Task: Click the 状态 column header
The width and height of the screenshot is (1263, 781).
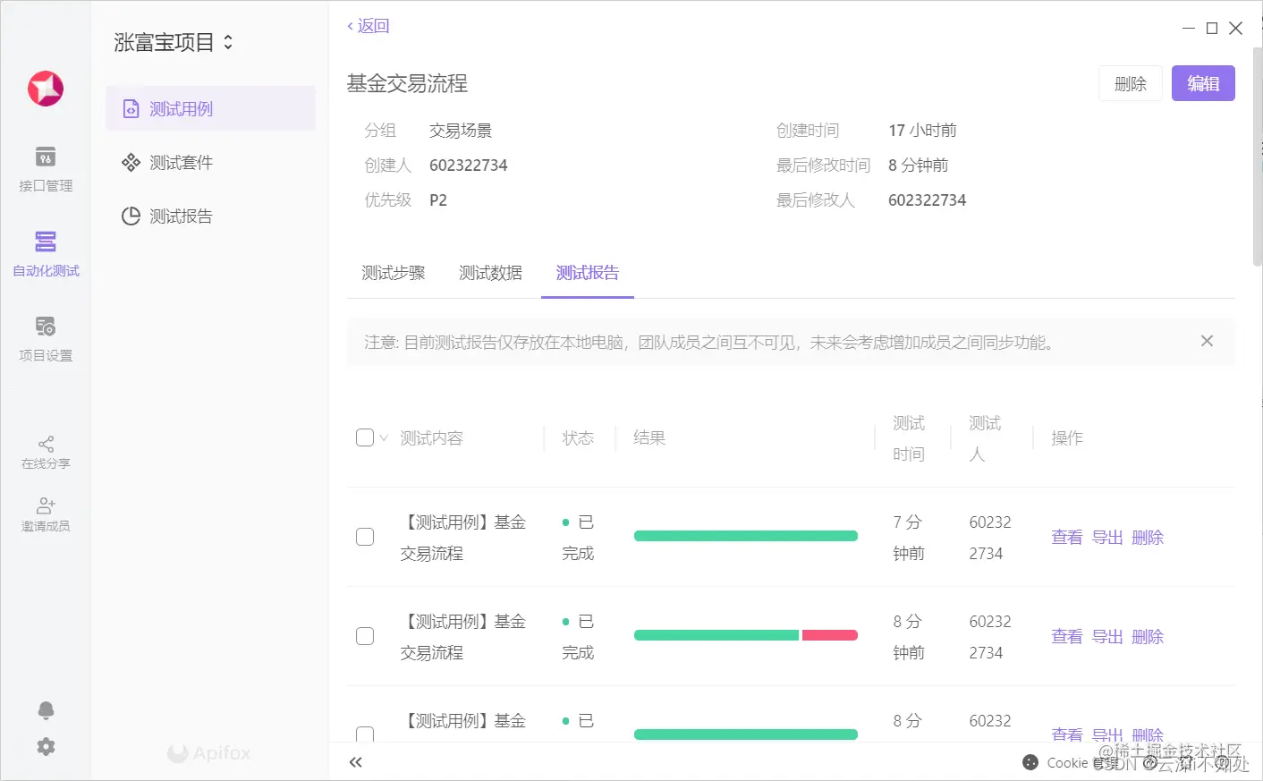Action: (x=578, y=437)
